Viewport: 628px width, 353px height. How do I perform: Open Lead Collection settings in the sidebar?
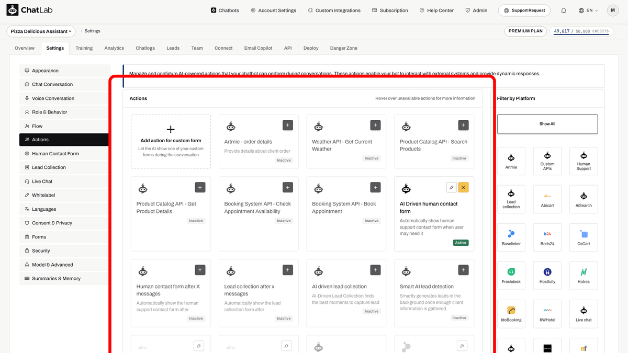64,167
